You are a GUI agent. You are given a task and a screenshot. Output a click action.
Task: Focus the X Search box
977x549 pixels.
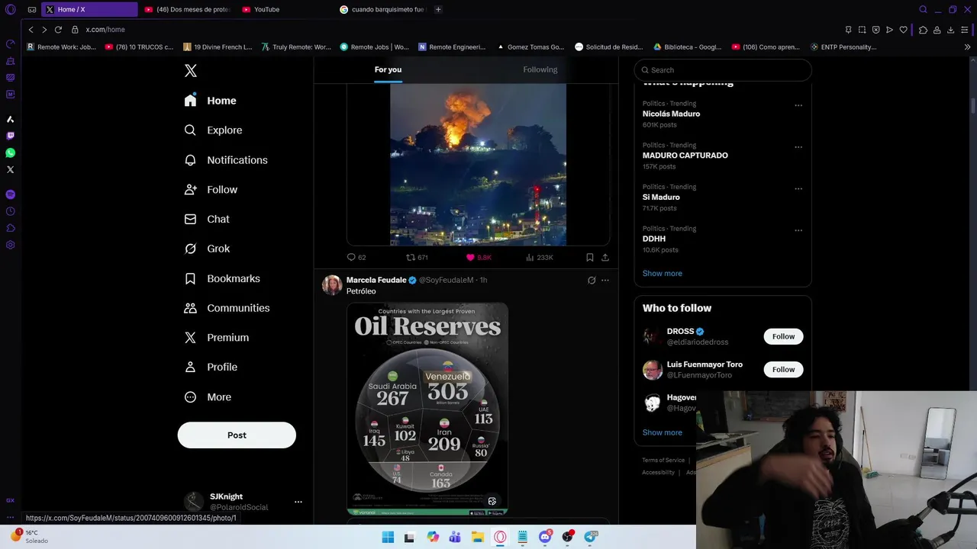tap(723, 70)
